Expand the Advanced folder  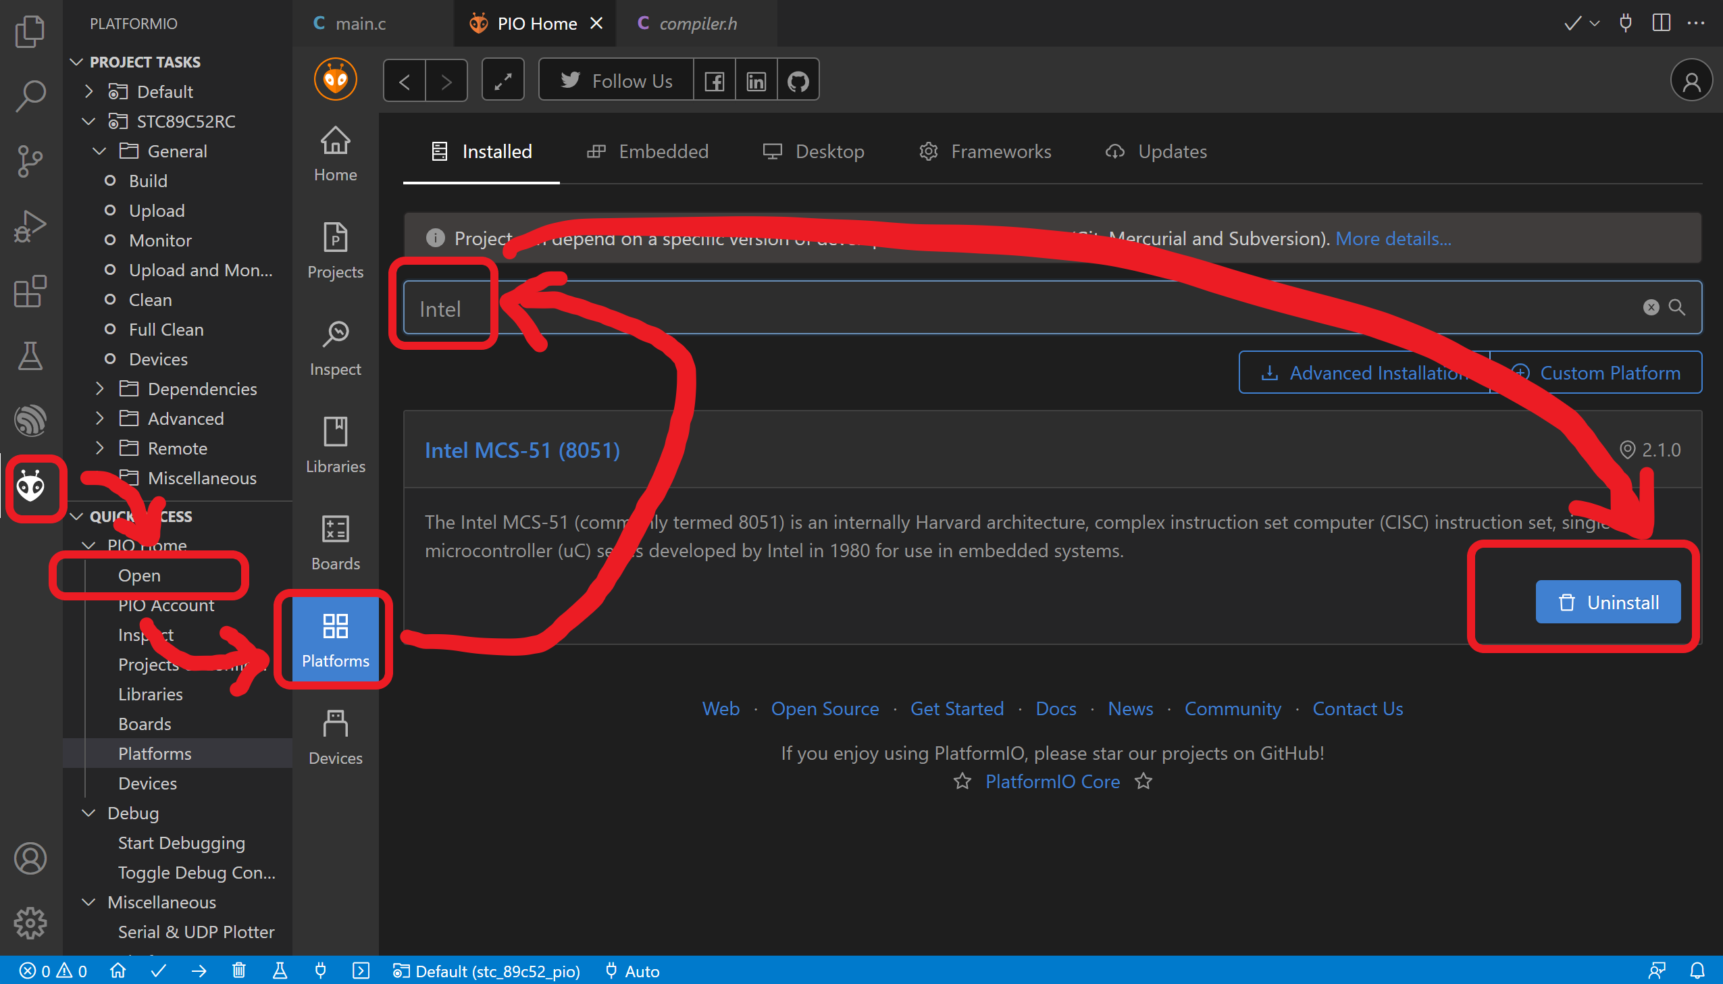(x=99, y=418)
